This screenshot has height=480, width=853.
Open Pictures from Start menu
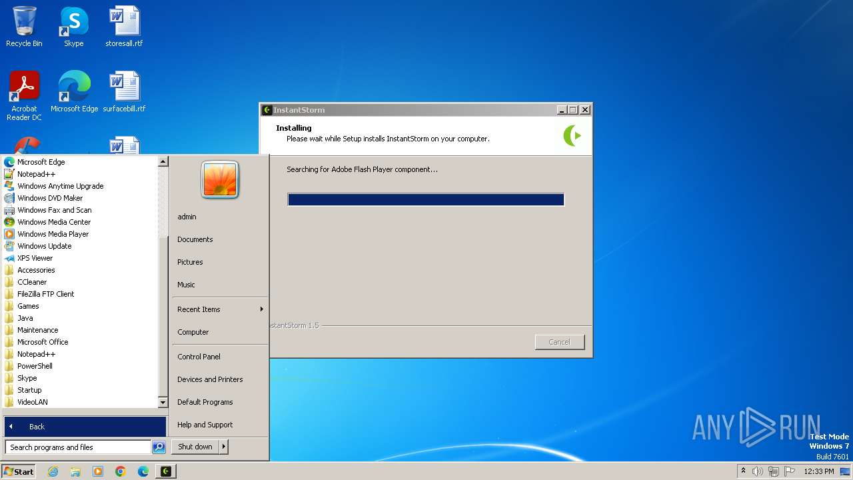(x=220, y=262)
